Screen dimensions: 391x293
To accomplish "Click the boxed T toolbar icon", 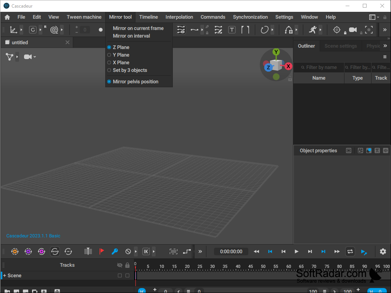I will (x=232, y=30).
